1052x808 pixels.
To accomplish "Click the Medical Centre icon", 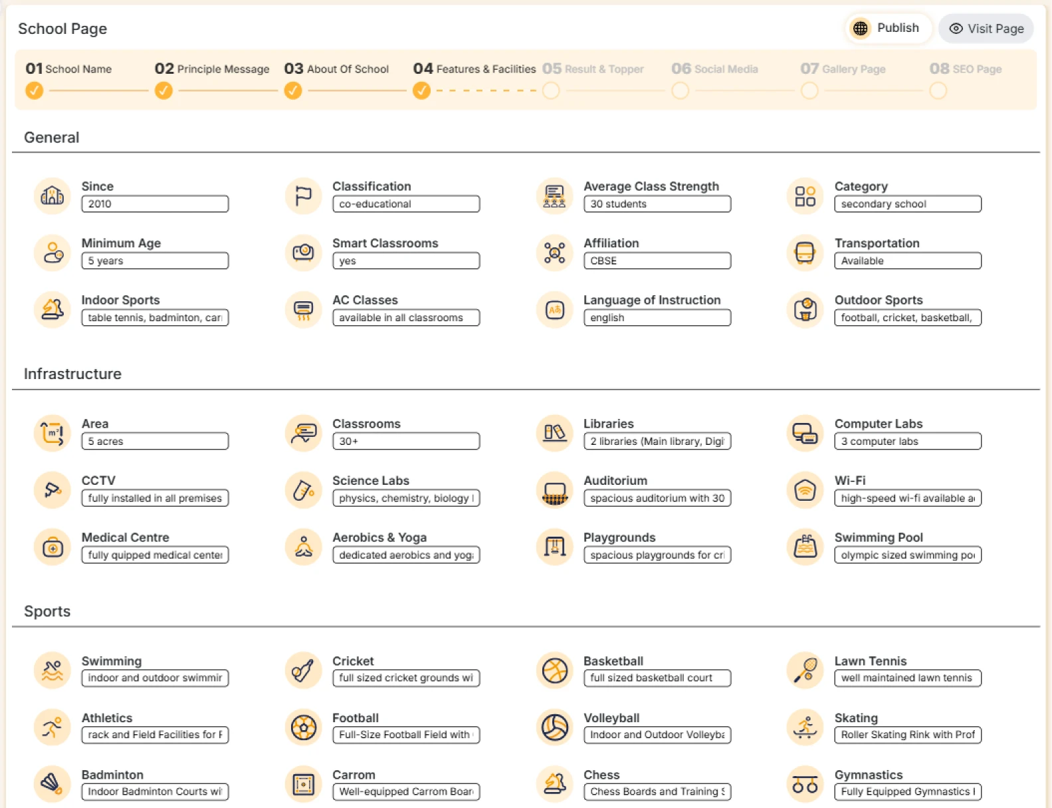I will [53, 547].
